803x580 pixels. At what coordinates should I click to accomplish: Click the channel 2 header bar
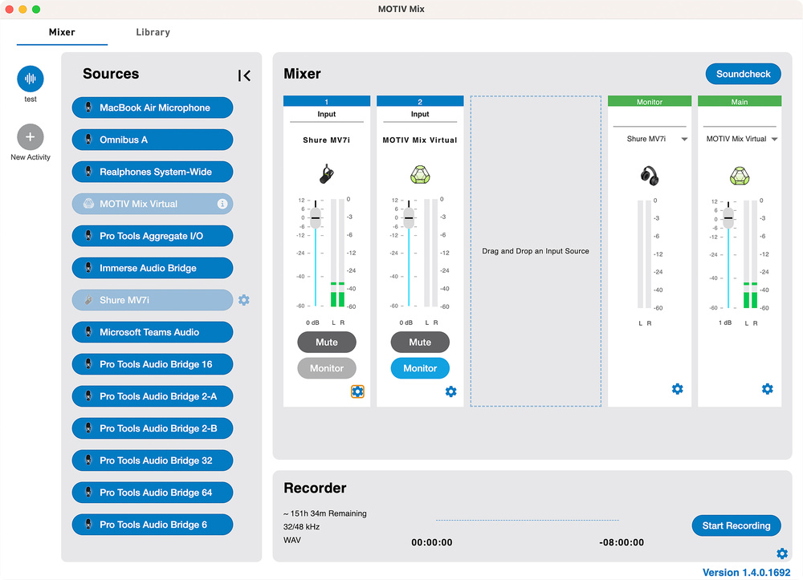pyautogui.click(x=420, y=101)
